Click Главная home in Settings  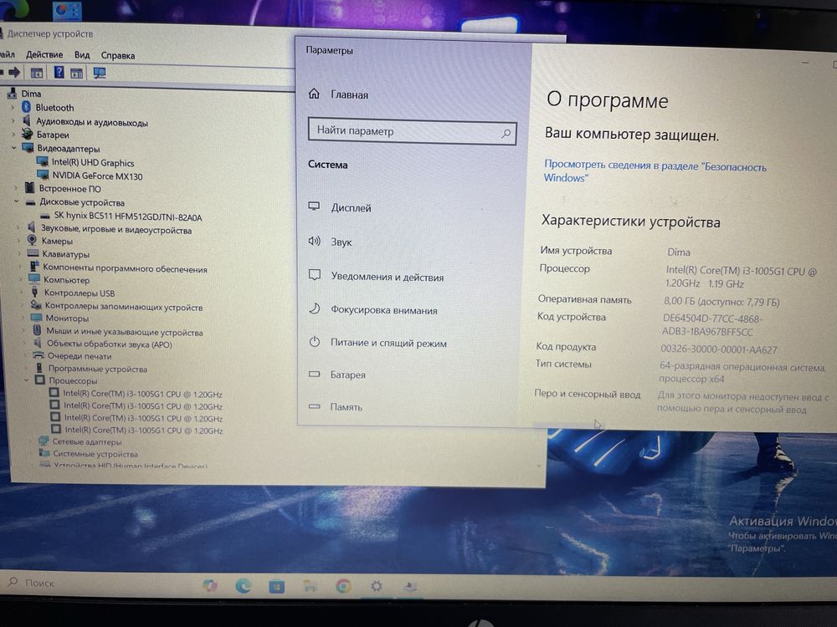point(349,95)
